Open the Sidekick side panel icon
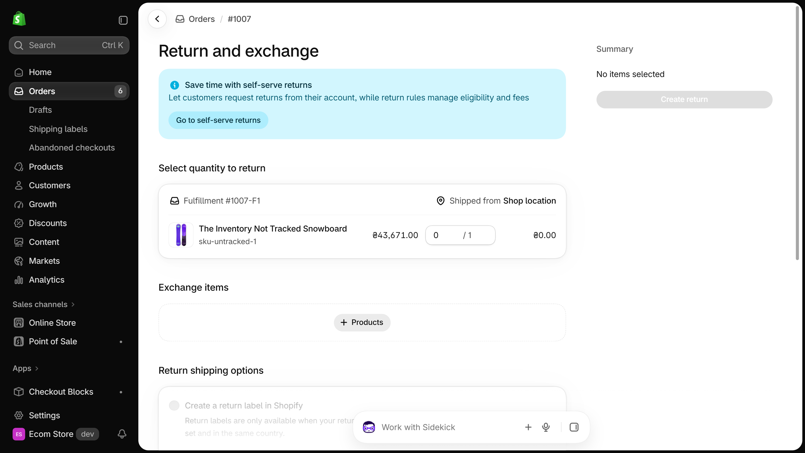805x453 pixels. 574,427
